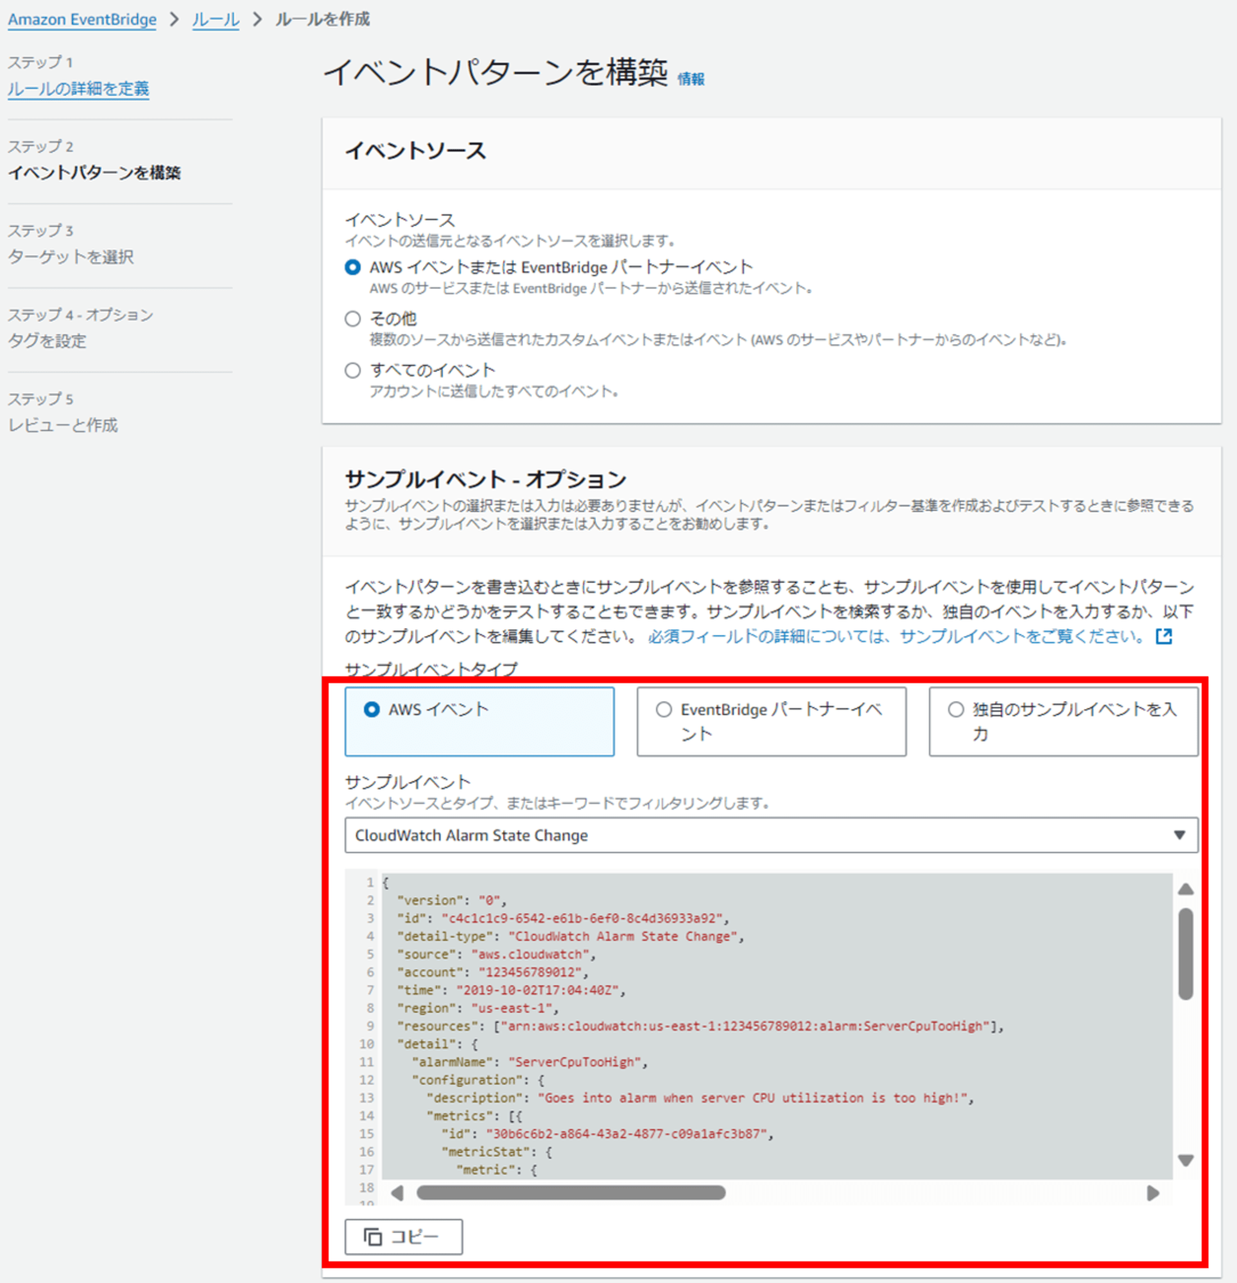Click "source": "aws.cloudwatch" line

point(496,955)
